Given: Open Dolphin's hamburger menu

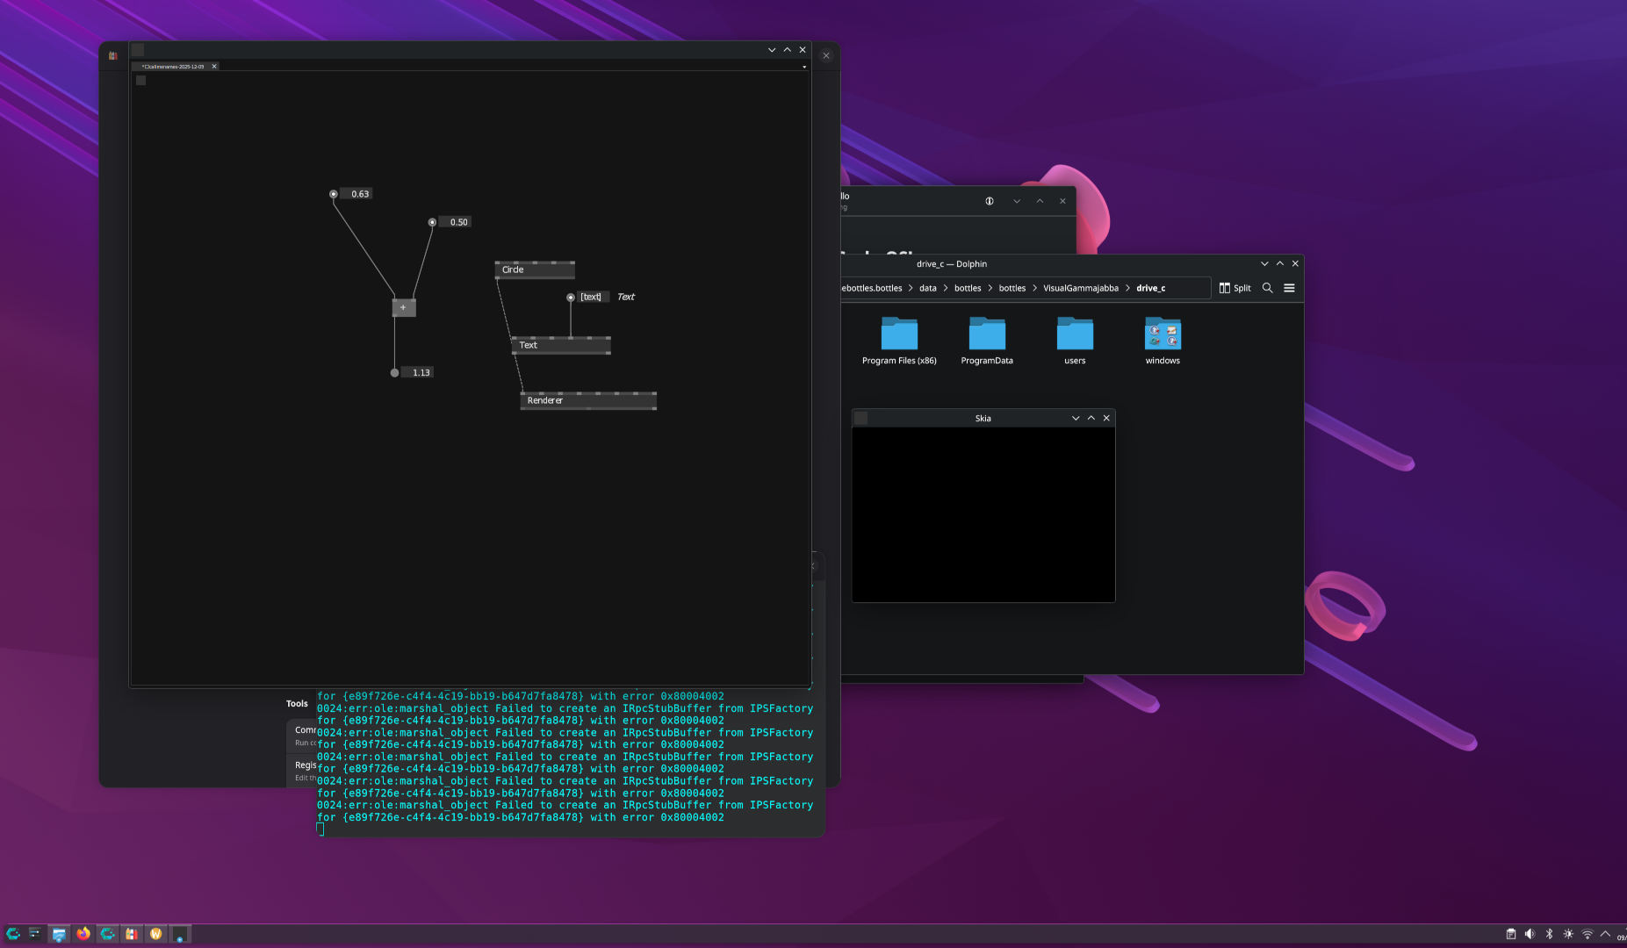Looking at the screenshot, I should coord(1289,288).
